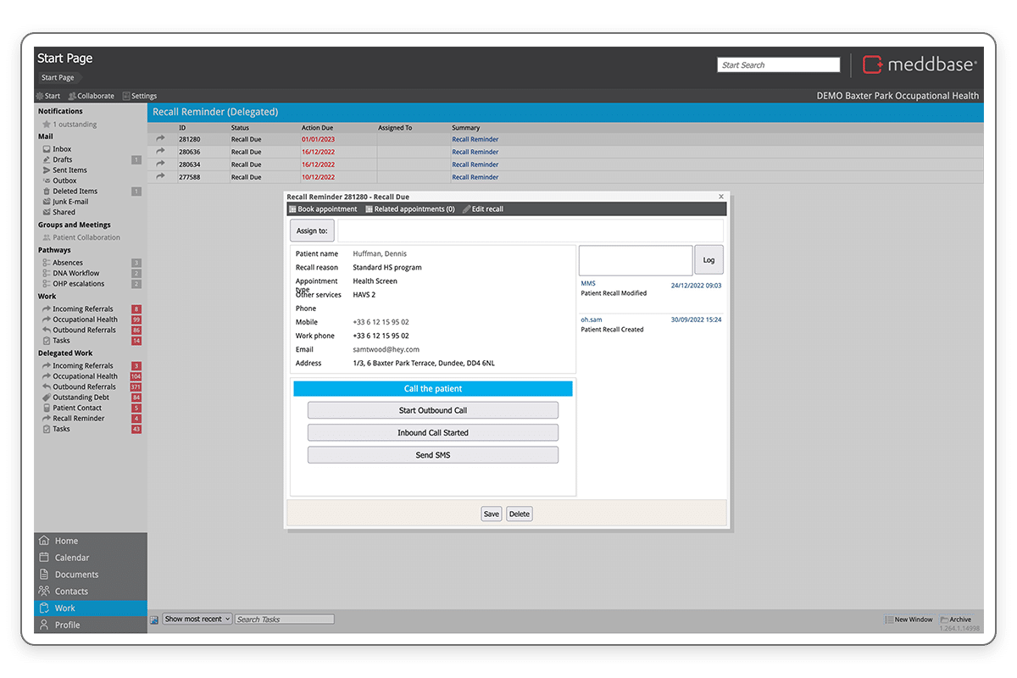1017x678 pixels.
Task: Click the Home house icon
Action: point(44,541)
